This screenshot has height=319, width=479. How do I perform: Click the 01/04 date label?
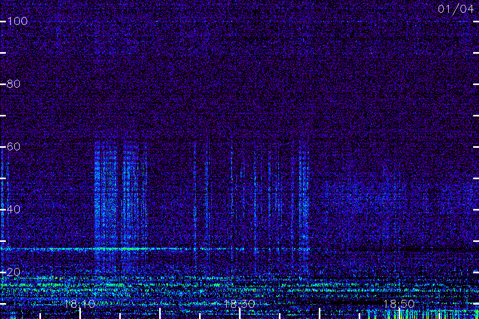point(456,9)
